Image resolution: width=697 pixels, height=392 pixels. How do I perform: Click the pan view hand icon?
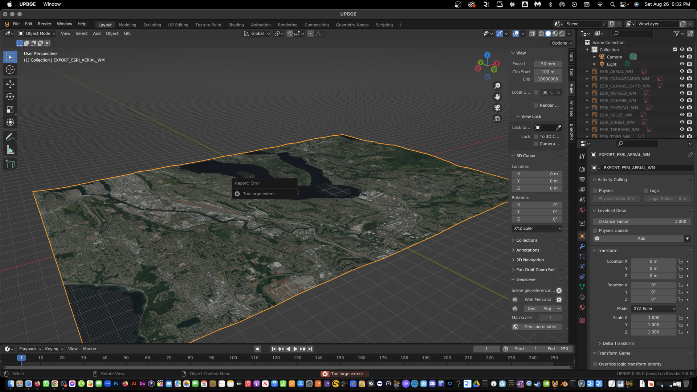coord(497,97)
